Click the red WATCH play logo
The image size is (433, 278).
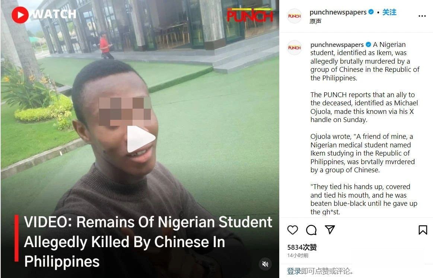(x=44, y=15)
